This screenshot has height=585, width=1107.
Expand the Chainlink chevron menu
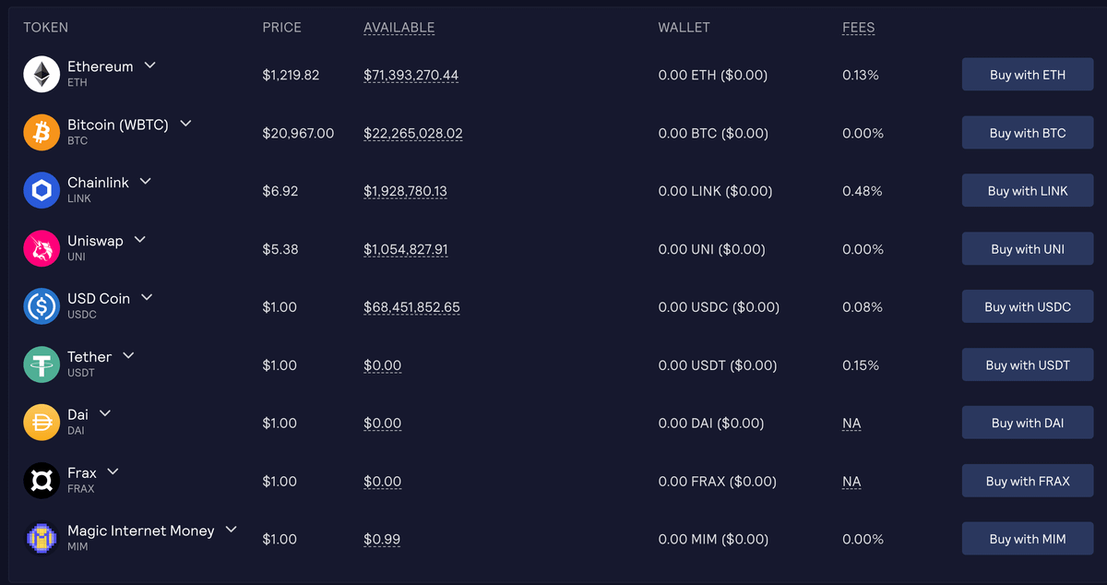pos(146,182)
